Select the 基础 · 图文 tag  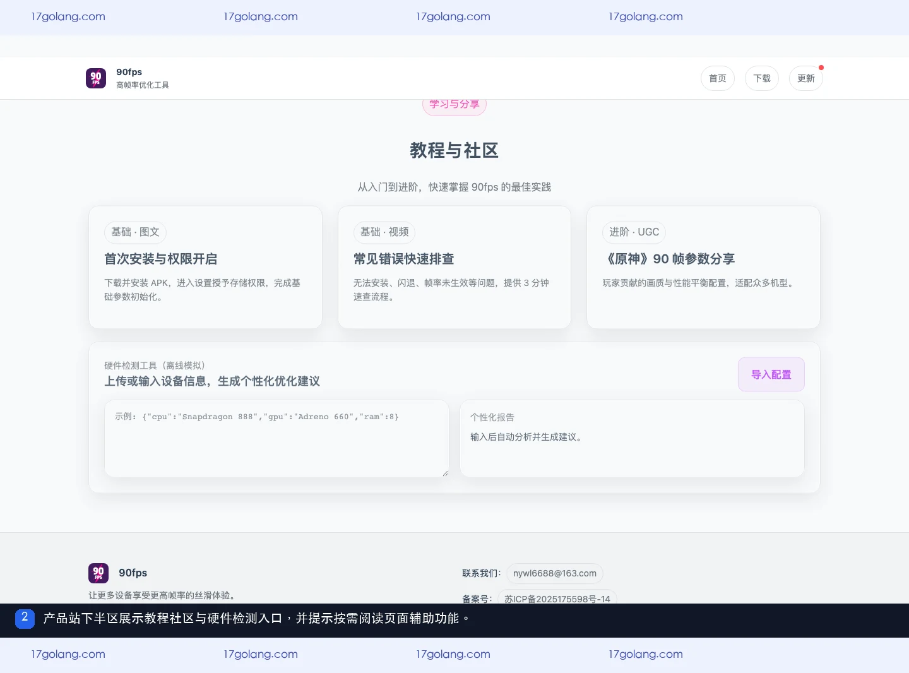(135, 232)
